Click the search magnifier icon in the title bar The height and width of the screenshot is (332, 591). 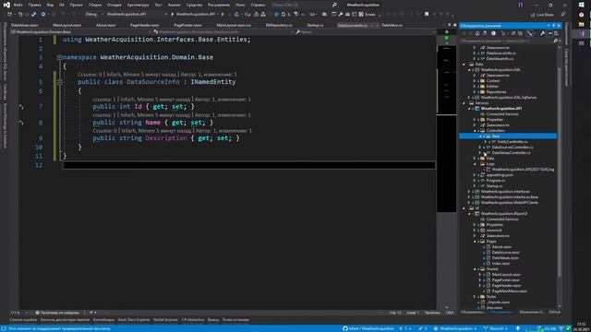[334, 5]
